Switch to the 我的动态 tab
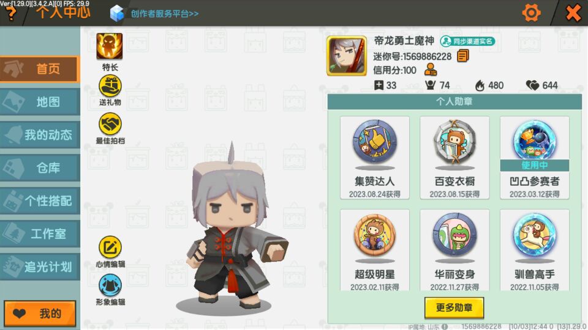Screen dimensions: 588x330 pyautogui.click(x=40, y=134)
